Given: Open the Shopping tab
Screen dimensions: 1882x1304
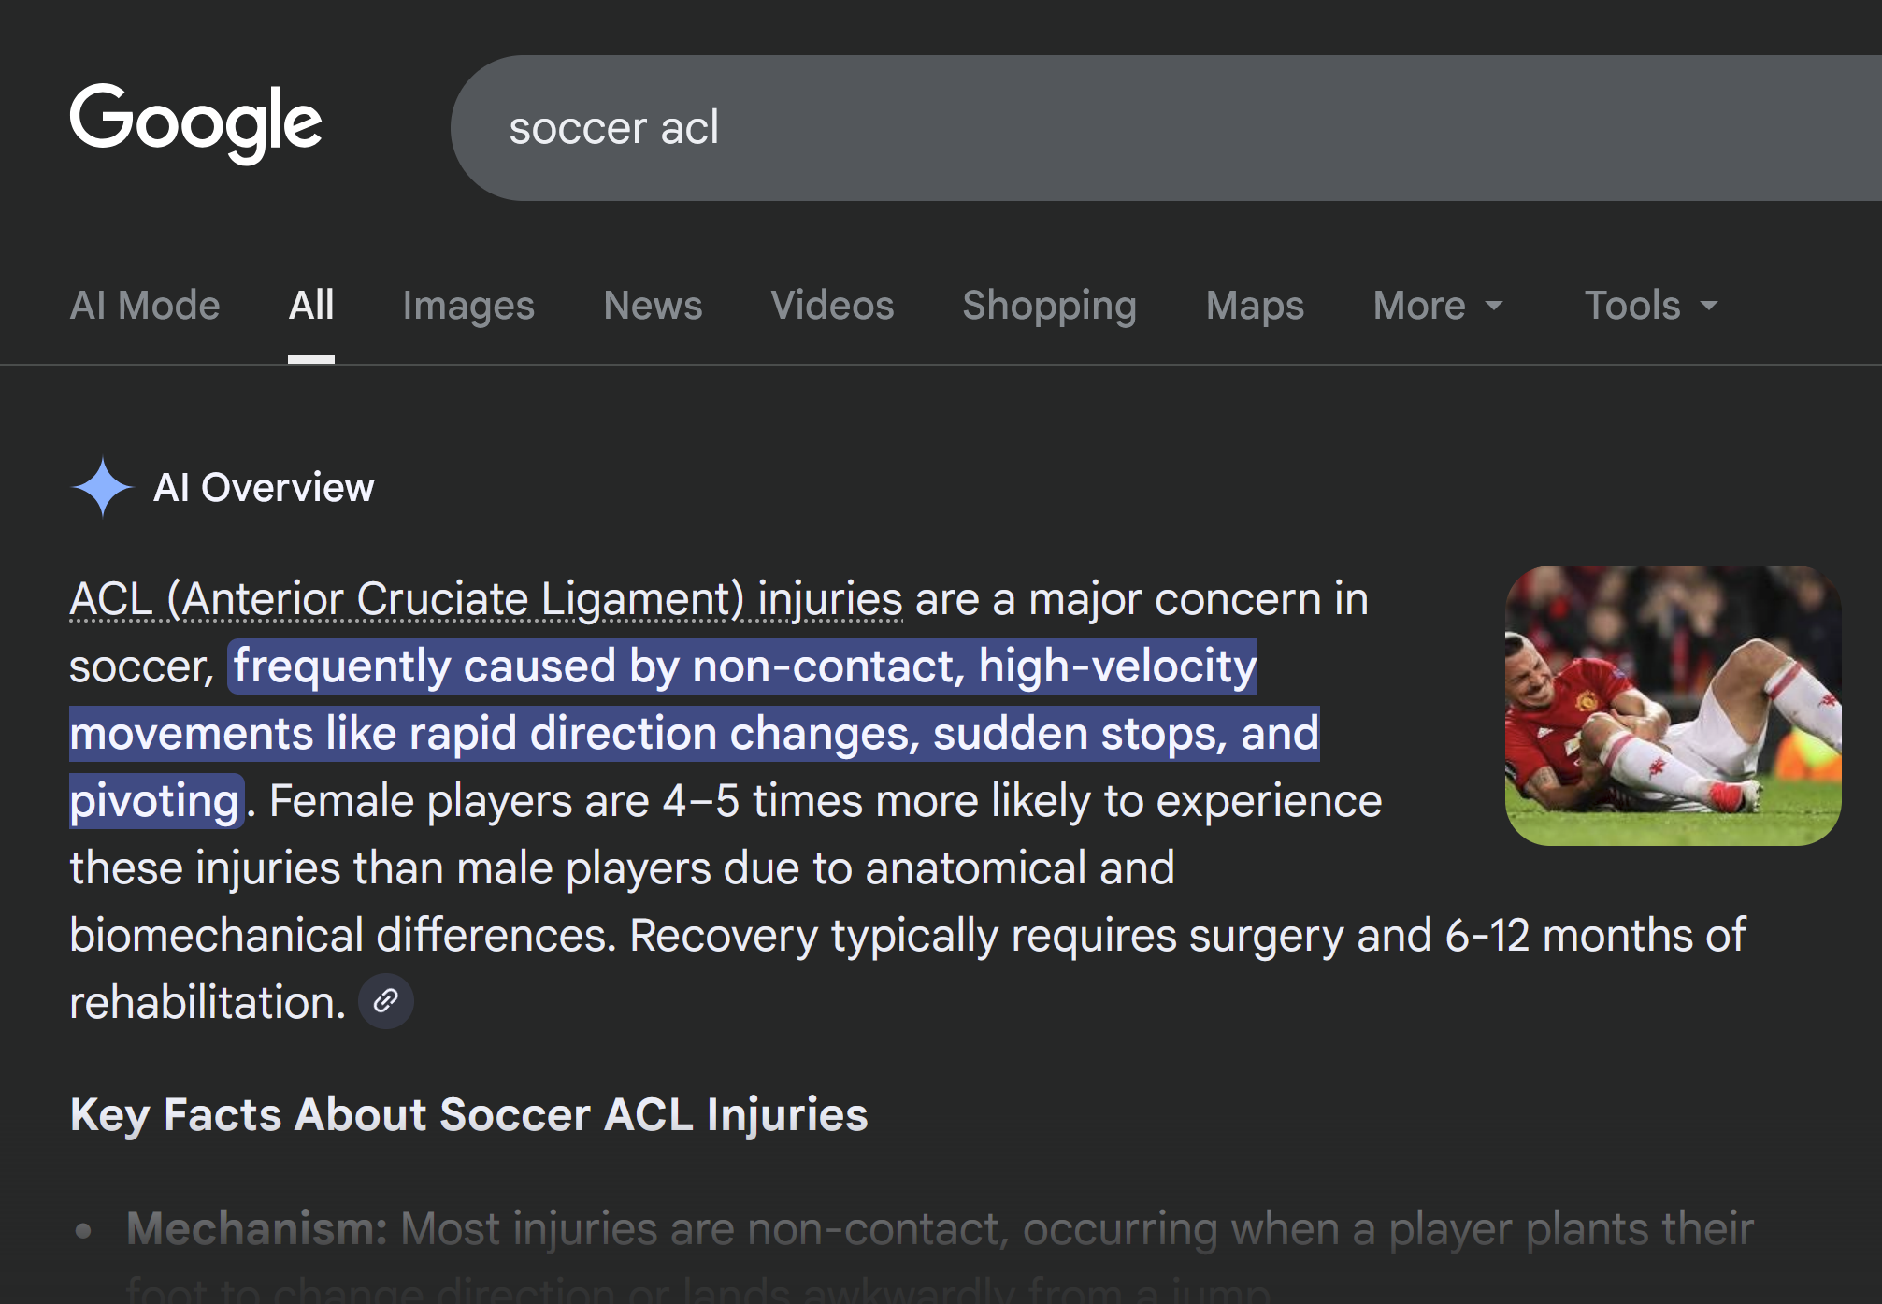Looking at the screenshot, I should [x=1050, y=306].
